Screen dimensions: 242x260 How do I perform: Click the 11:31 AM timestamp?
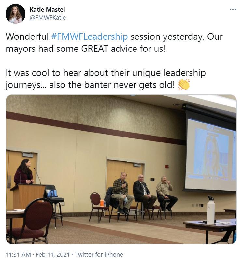(x=18, y=254)
